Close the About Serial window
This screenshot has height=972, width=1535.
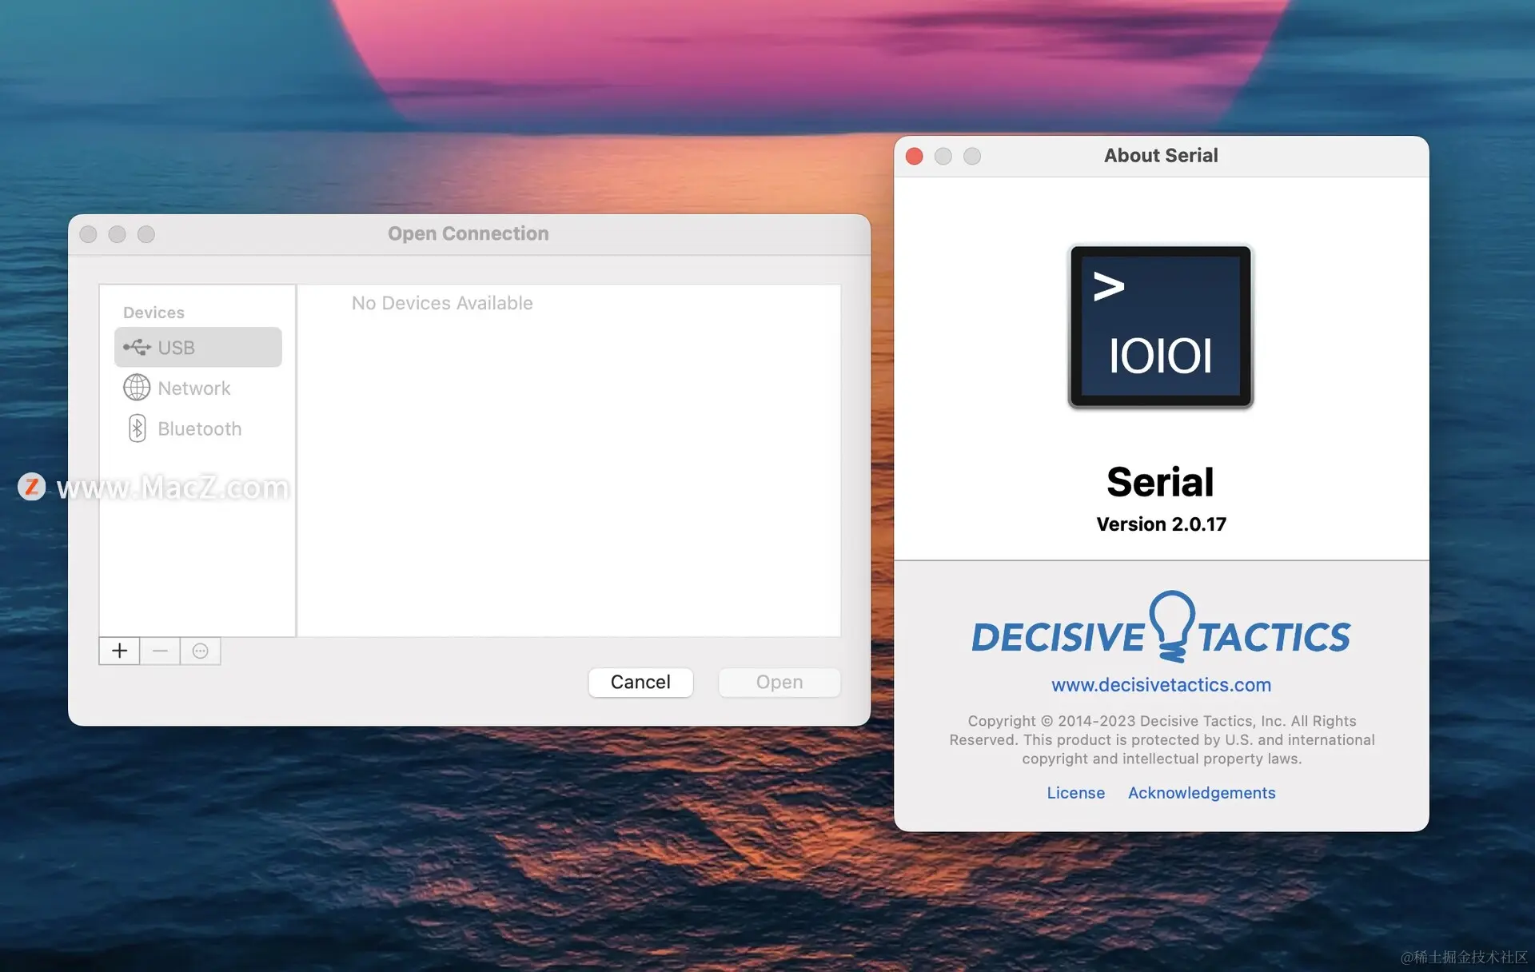[915, 156]
